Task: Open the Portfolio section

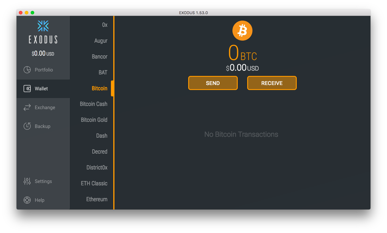Action: (x=43, y=70)
